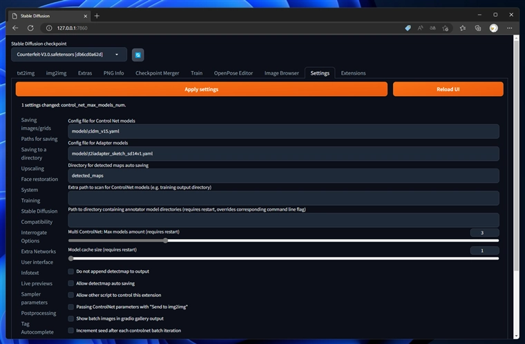Open Infotext settings section
This screenshot has width=525, height=344.
[30, 273]
